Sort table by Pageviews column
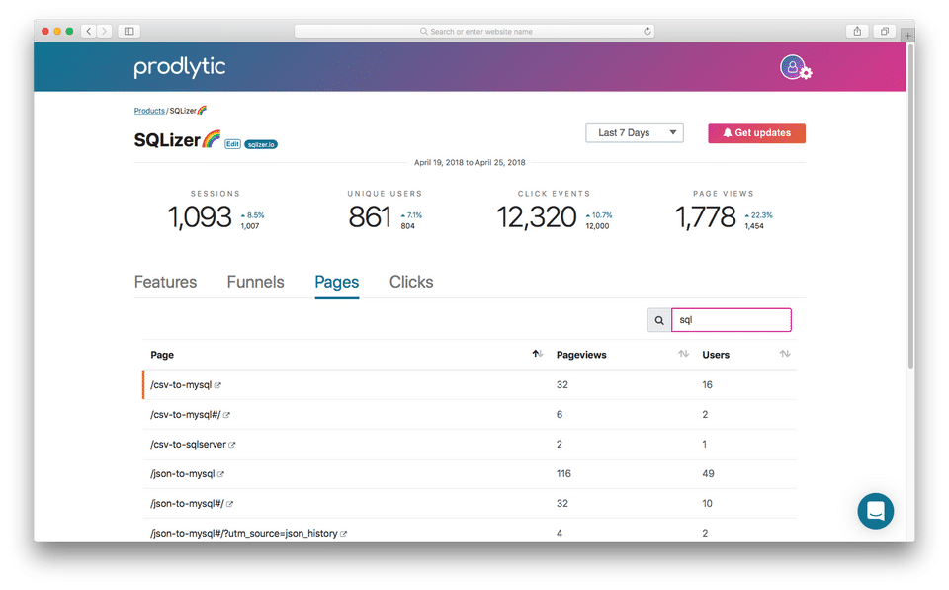 (x=682, y=354)
